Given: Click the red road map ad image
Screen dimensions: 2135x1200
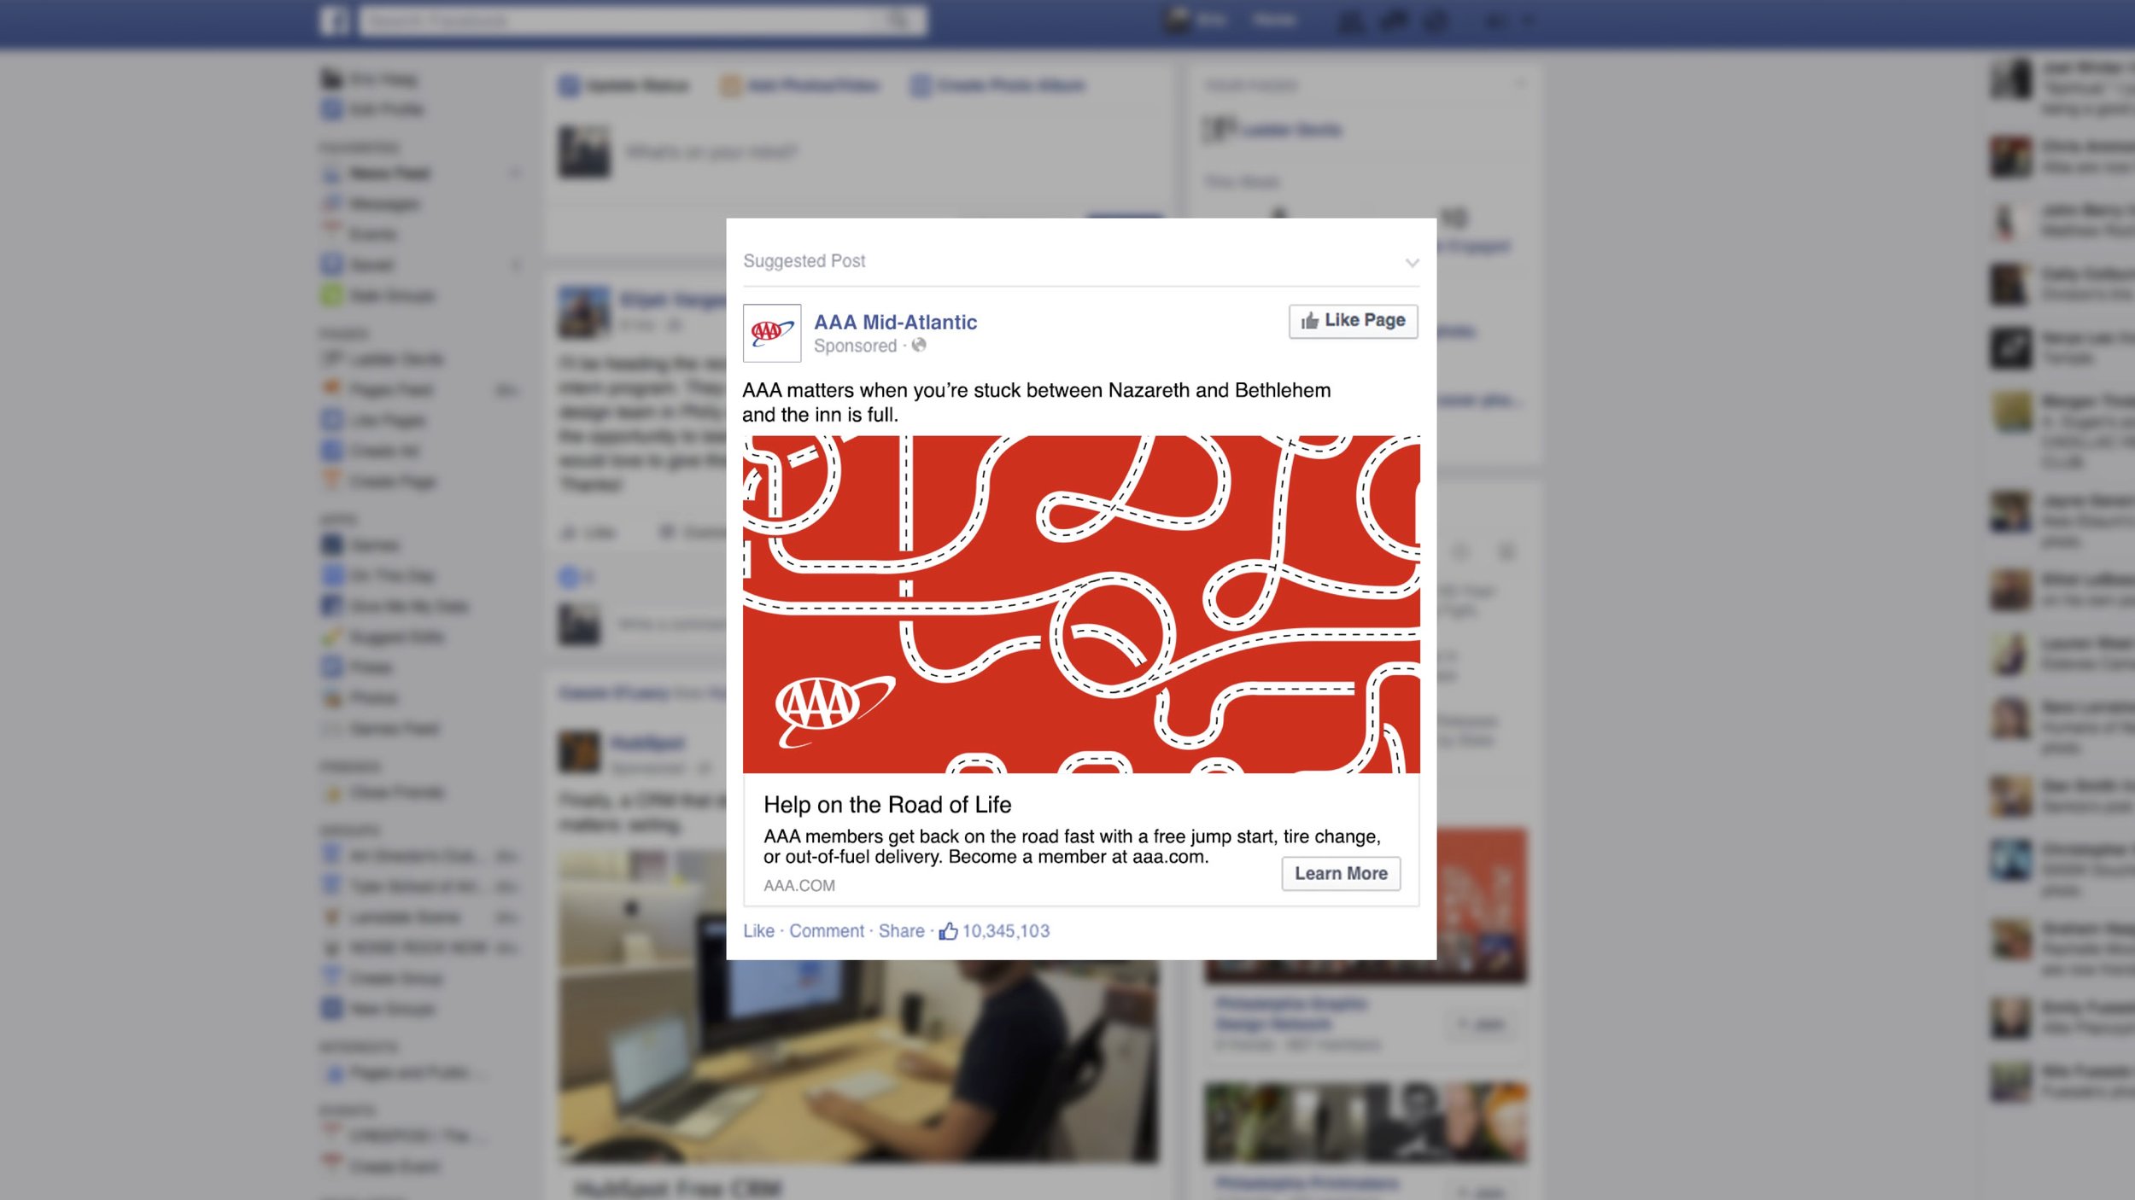Looking at the screenshot, I should [1081, 604].
